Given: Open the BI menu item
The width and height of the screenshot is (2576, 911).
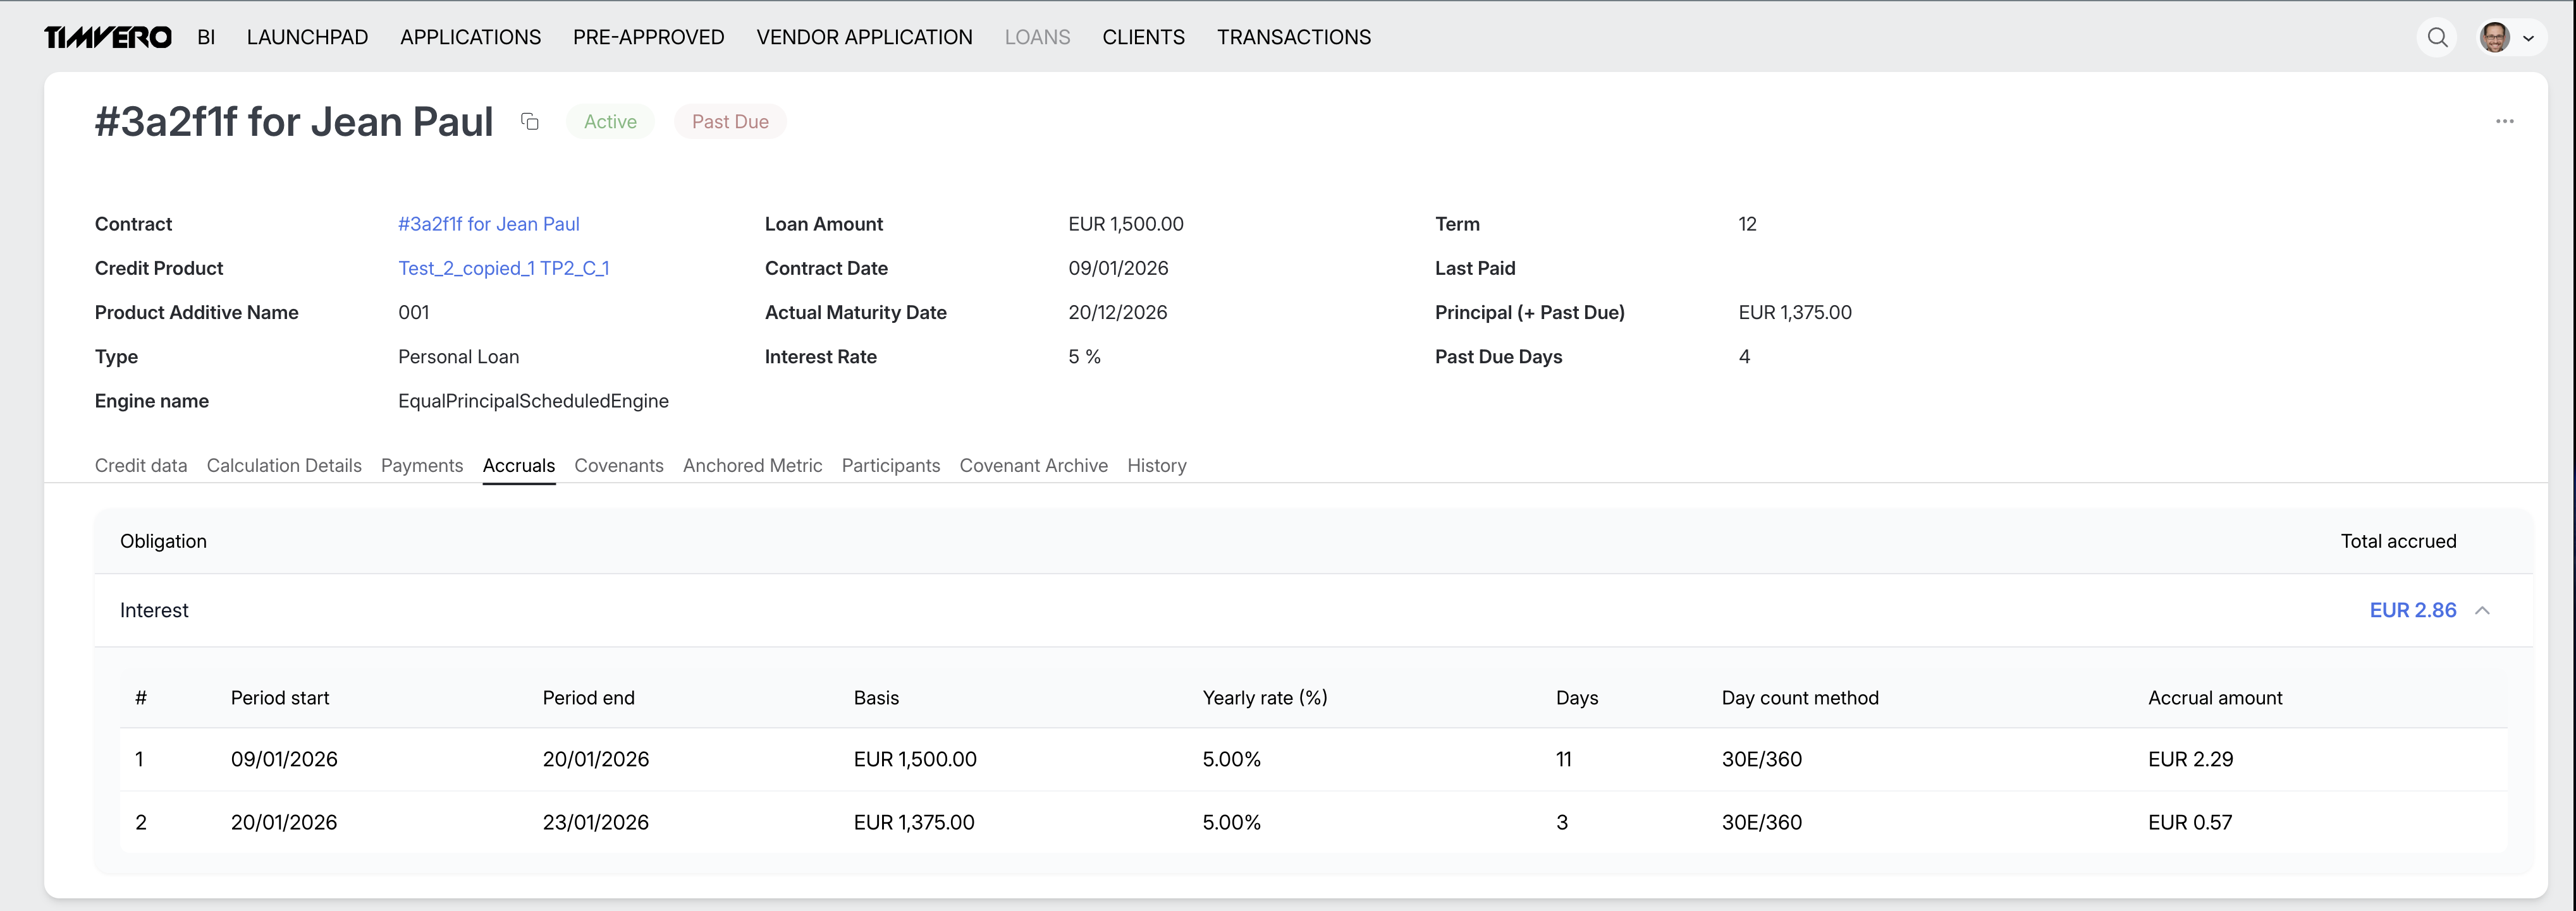Looking at the screenshot, I should click(x=206, y=37).
